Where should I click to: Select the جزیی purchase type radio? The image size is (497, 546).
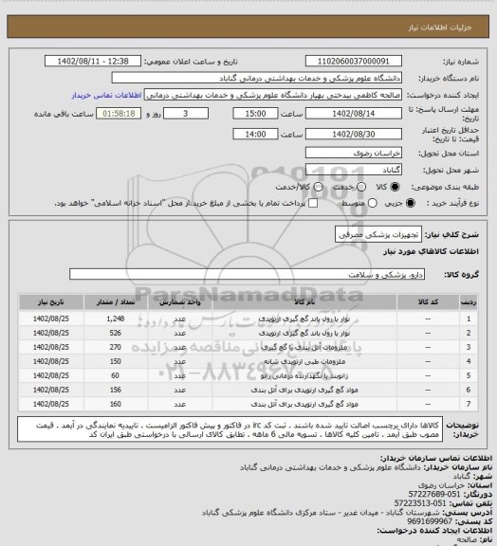(411, 203)
